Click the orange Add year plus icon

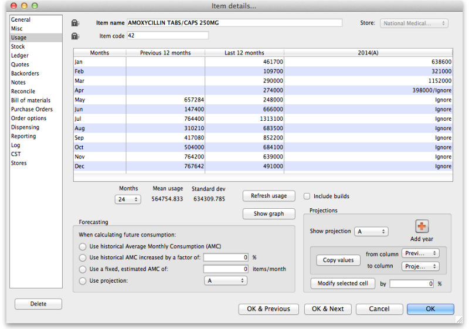click(422, 226)
